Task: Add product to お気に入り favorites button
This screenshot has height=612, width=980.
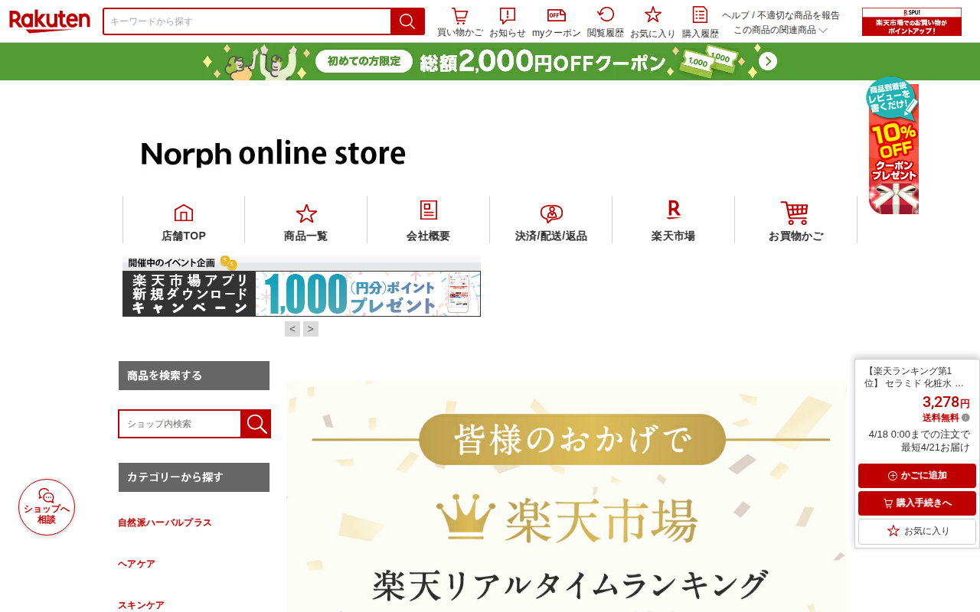Action: pyautogui.click(x=917, y=531)
